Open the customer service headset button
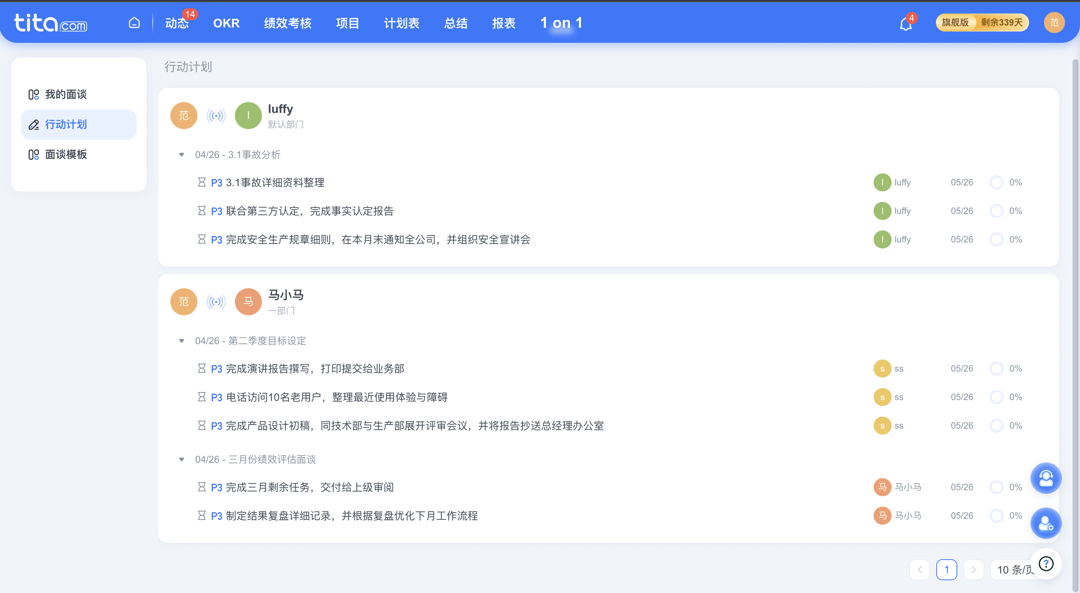Viewport: 1080px width, 593px height. [1046, 478]
